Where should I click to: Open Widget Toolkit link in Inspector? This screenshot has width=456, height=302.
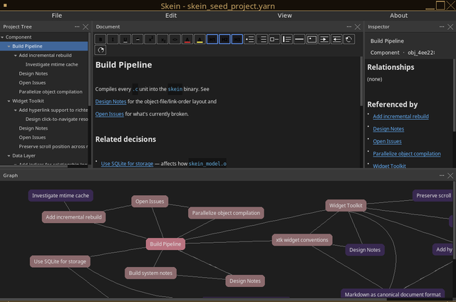tap(390, 166)
